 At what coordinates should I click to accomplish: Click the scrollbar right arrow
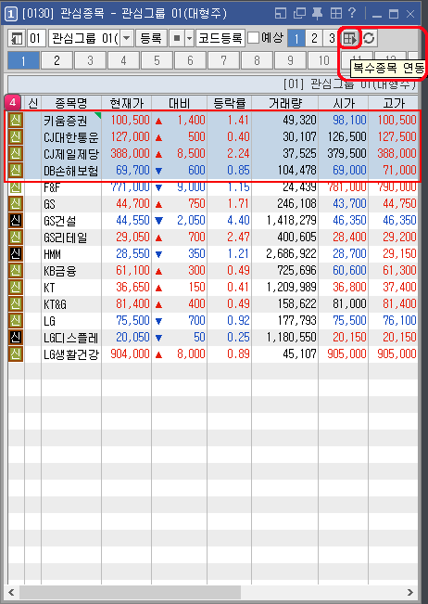tap(409, 592)
